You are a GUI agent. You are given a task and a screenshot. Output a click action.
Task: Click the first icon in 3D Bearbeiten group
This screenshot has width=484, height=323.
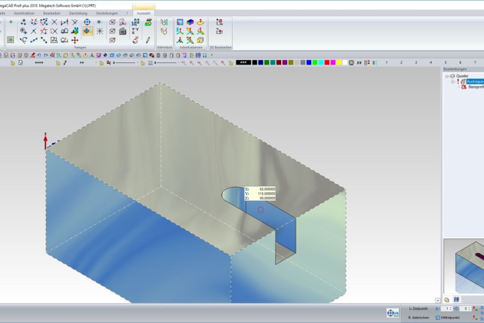[x=220, y=22]
